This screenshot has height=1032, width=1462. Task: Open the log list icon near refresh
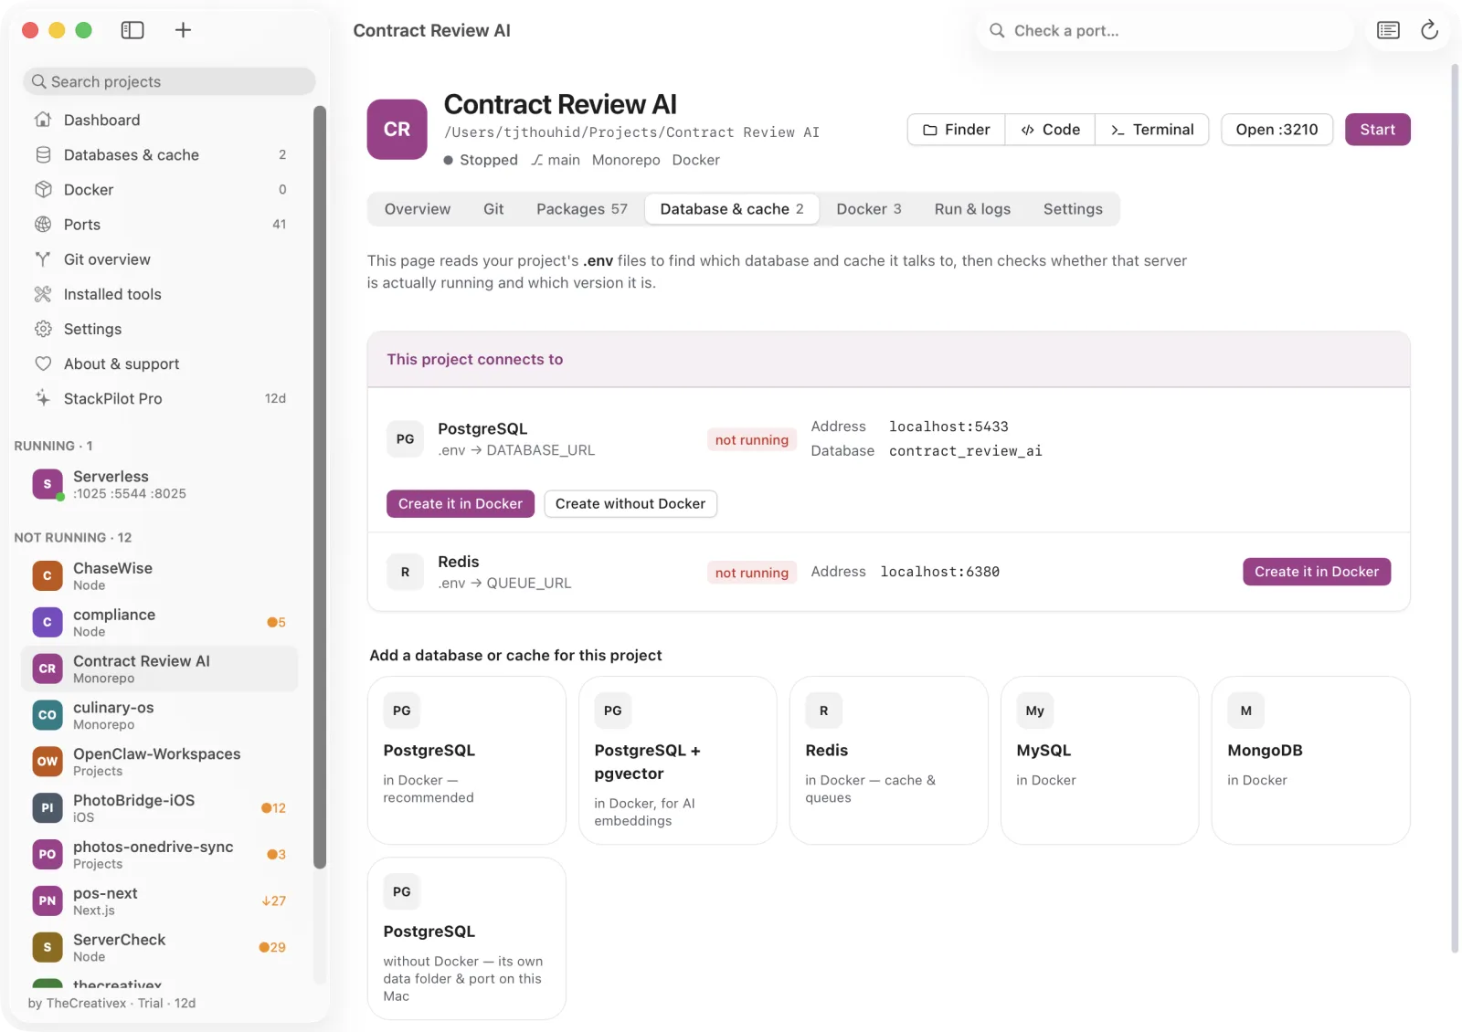(x=1388, y=30)
